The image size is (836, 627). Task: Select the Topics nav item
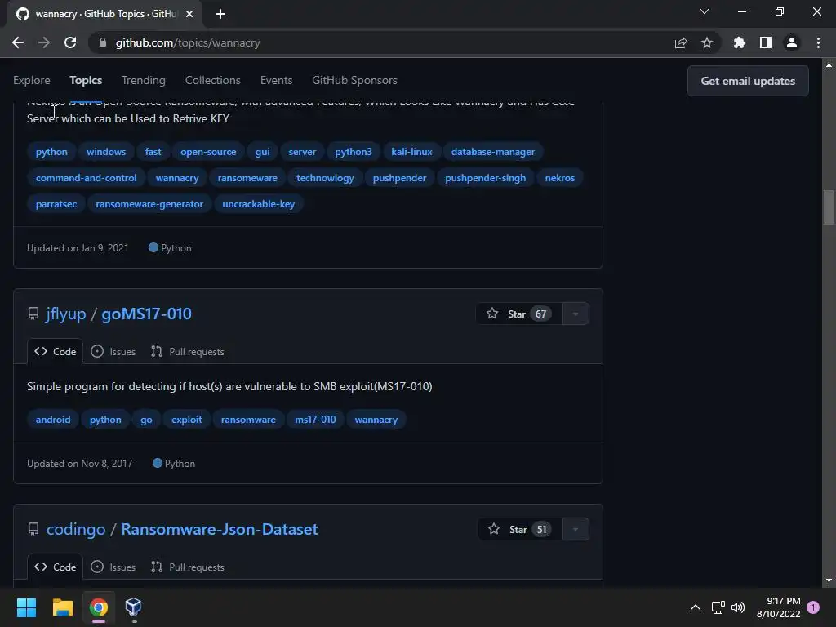(86, 80)
